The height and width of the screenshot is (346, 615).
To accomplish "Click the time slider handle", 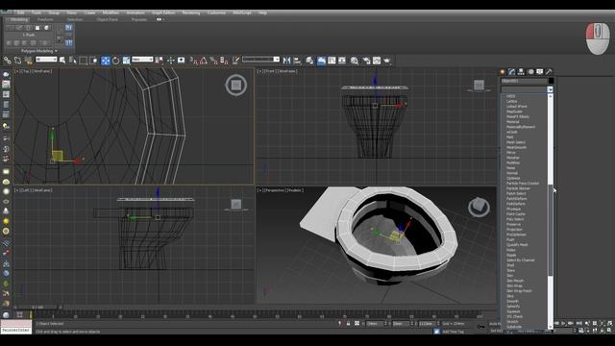I will pos(38,308).
